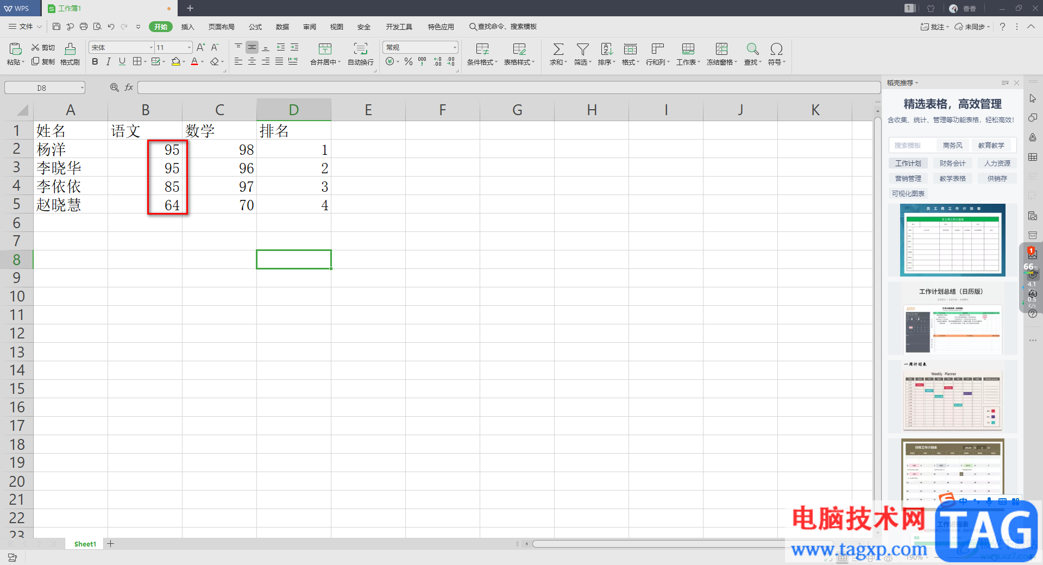The width and height of the screenshot is (1043, 565).
Task: Toggle center text horizontally
Action: click(252, 62)
